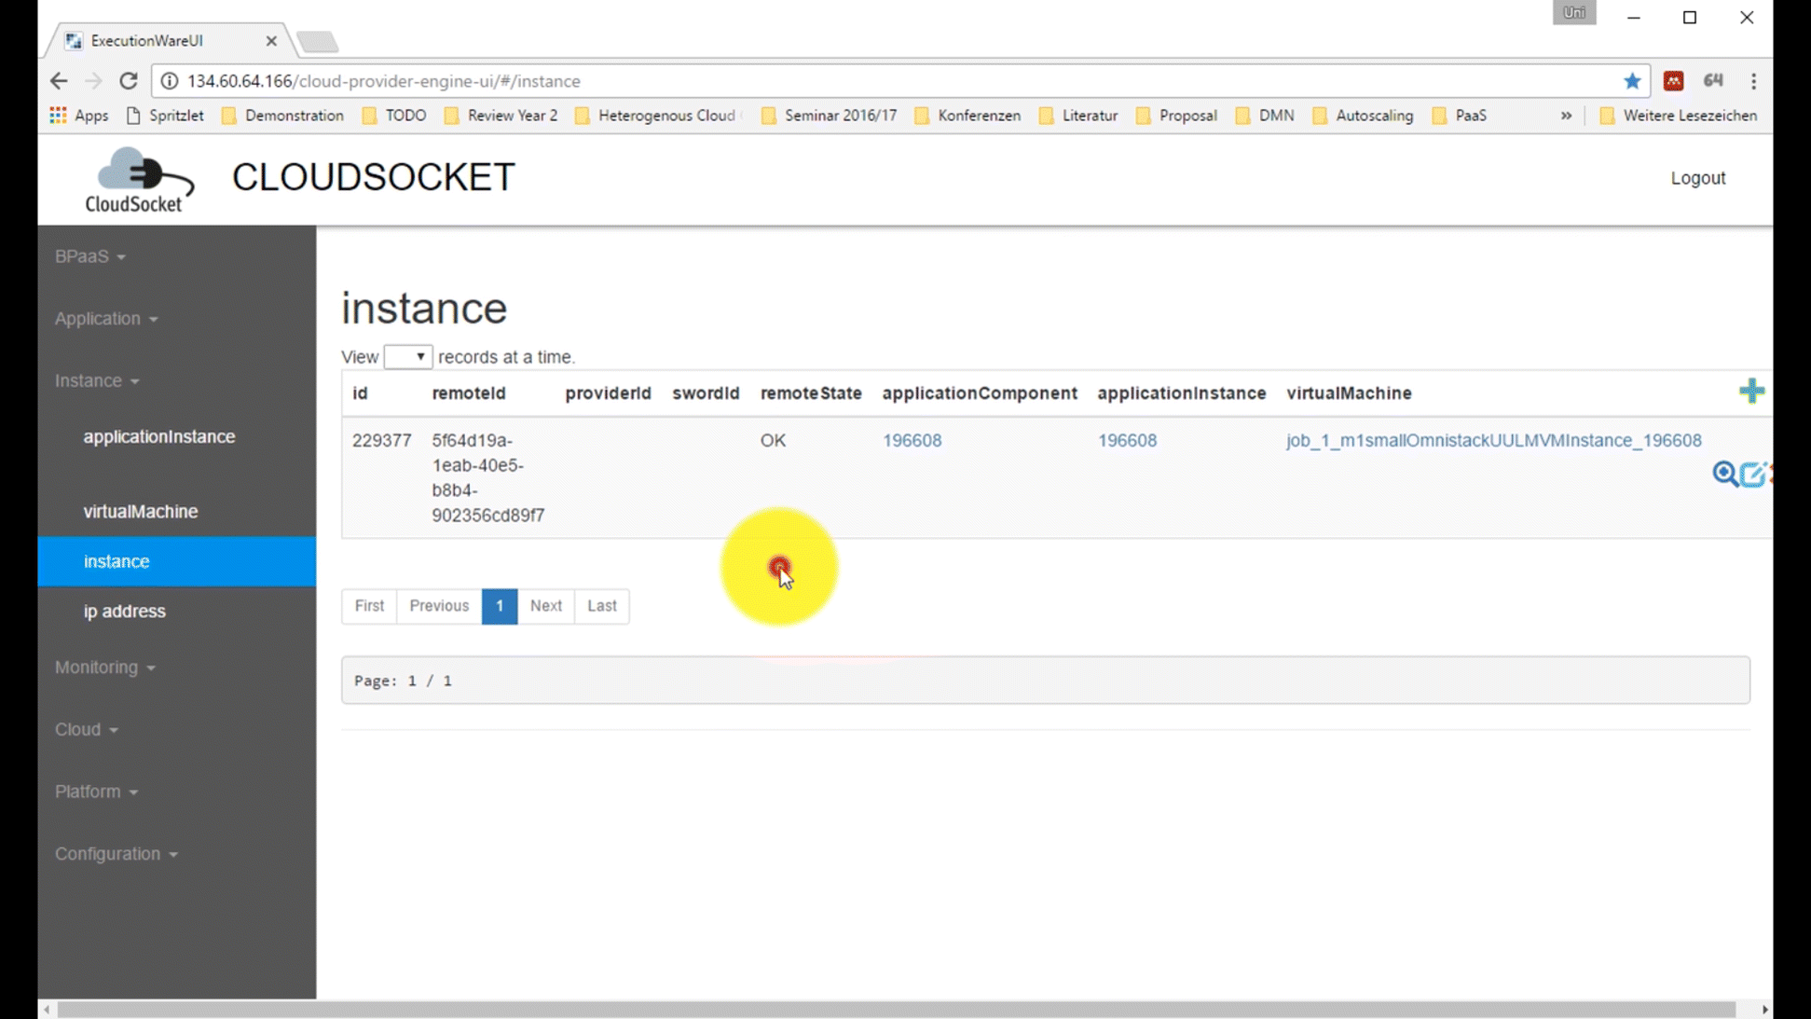Go to First page
This screenshot has width=1811, height=1019.
[369, 606]
